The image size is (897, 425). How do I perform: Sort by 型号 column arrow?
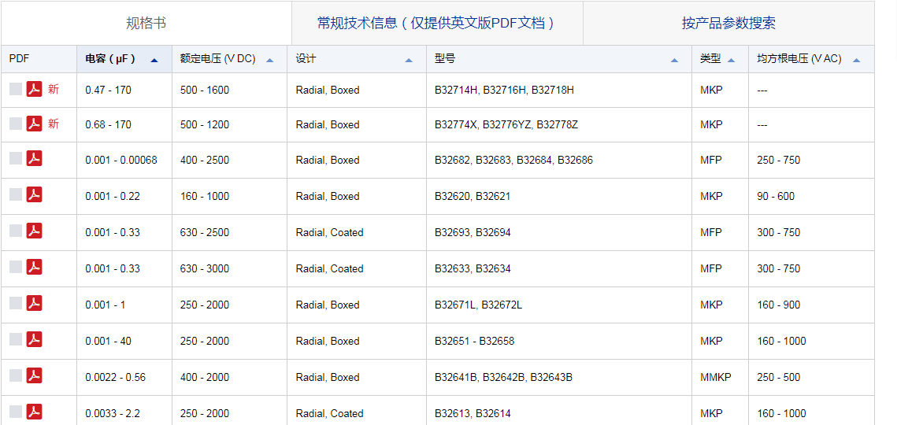tap(674, 60)
